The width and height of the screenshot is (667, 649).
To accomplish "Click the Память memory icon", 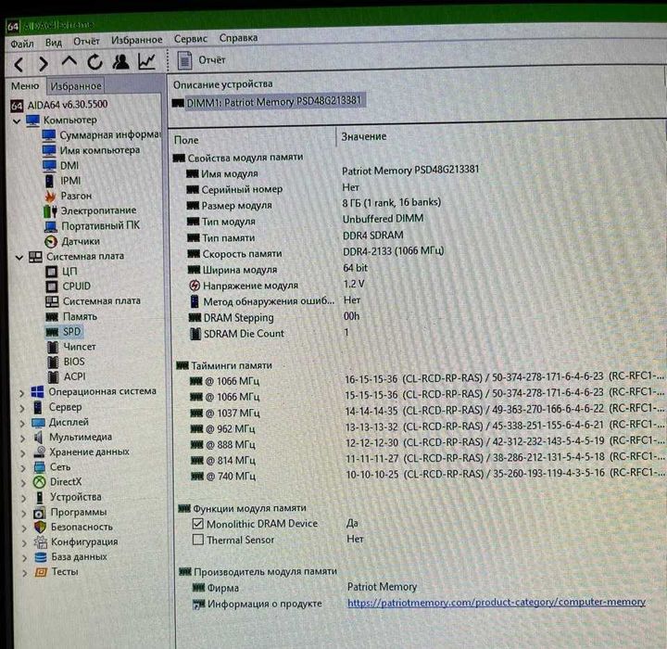I will (x=52, y=317).
